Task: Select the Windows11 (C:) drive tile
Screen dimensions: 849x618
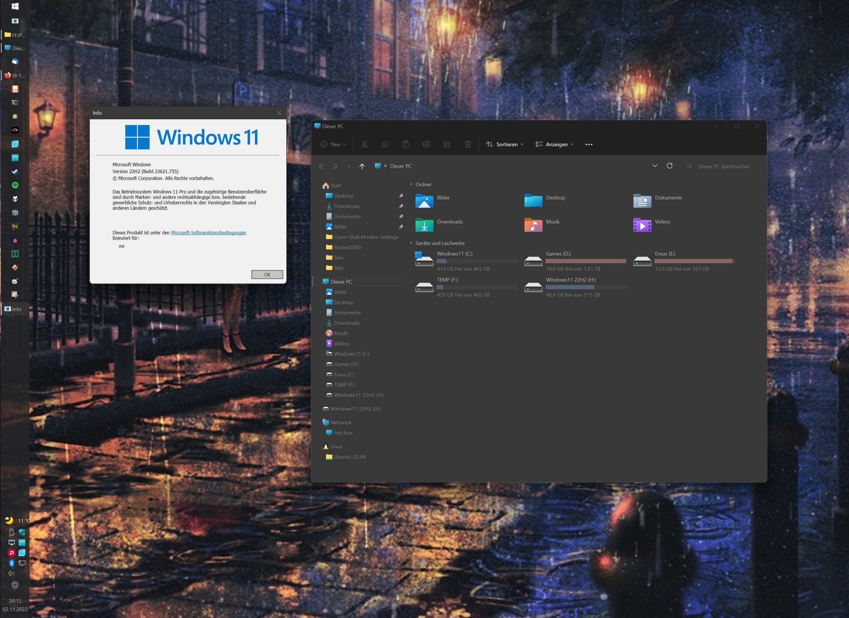Action: point(466,261)
